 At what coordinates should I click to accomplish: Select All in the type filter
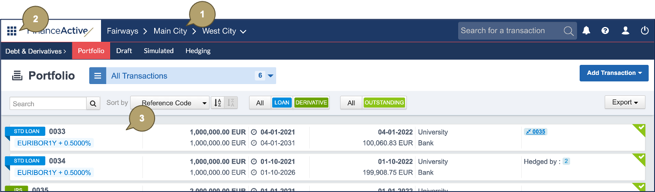click(260, 103)
